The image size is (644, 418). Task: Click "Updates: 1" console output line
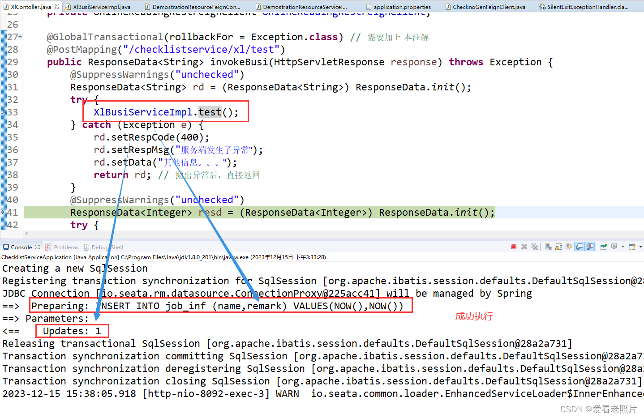coord(72,331)
